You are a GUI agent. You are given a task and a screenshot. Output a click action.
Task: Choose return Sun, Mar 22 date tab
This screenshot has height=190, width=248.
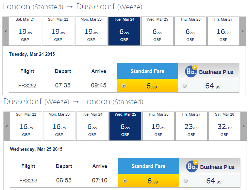point(26,126)
